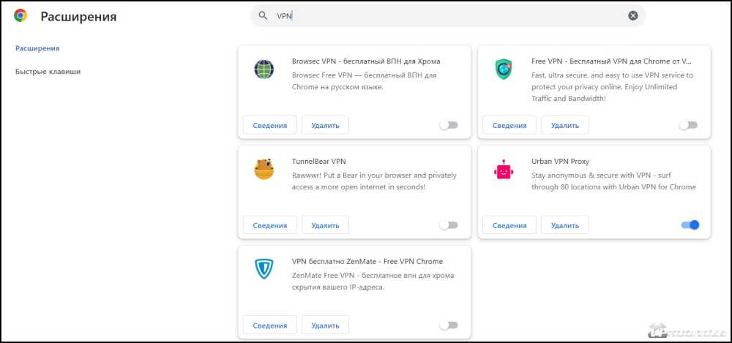This screenshot has width=732, height=343.
Task: Click the Browsec VPN globe icon
Action: click(264, 69)
